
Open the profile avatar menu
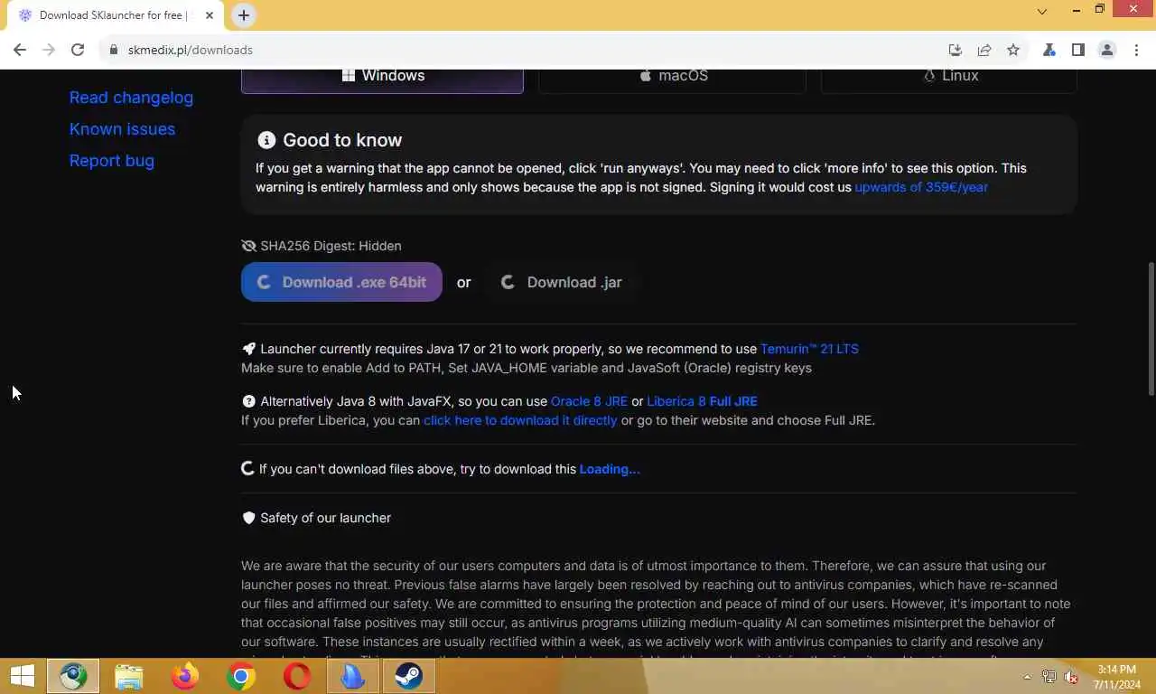point(1107,50)
